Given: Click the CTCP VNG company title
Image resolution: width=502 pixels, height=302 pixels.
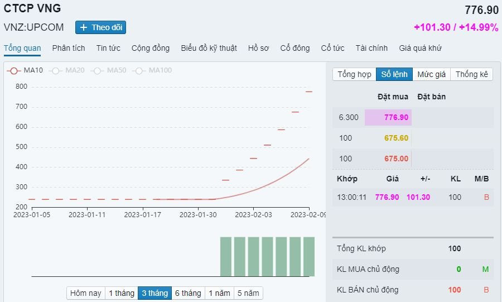Looking at the screenshot, I should pos(32,8).
